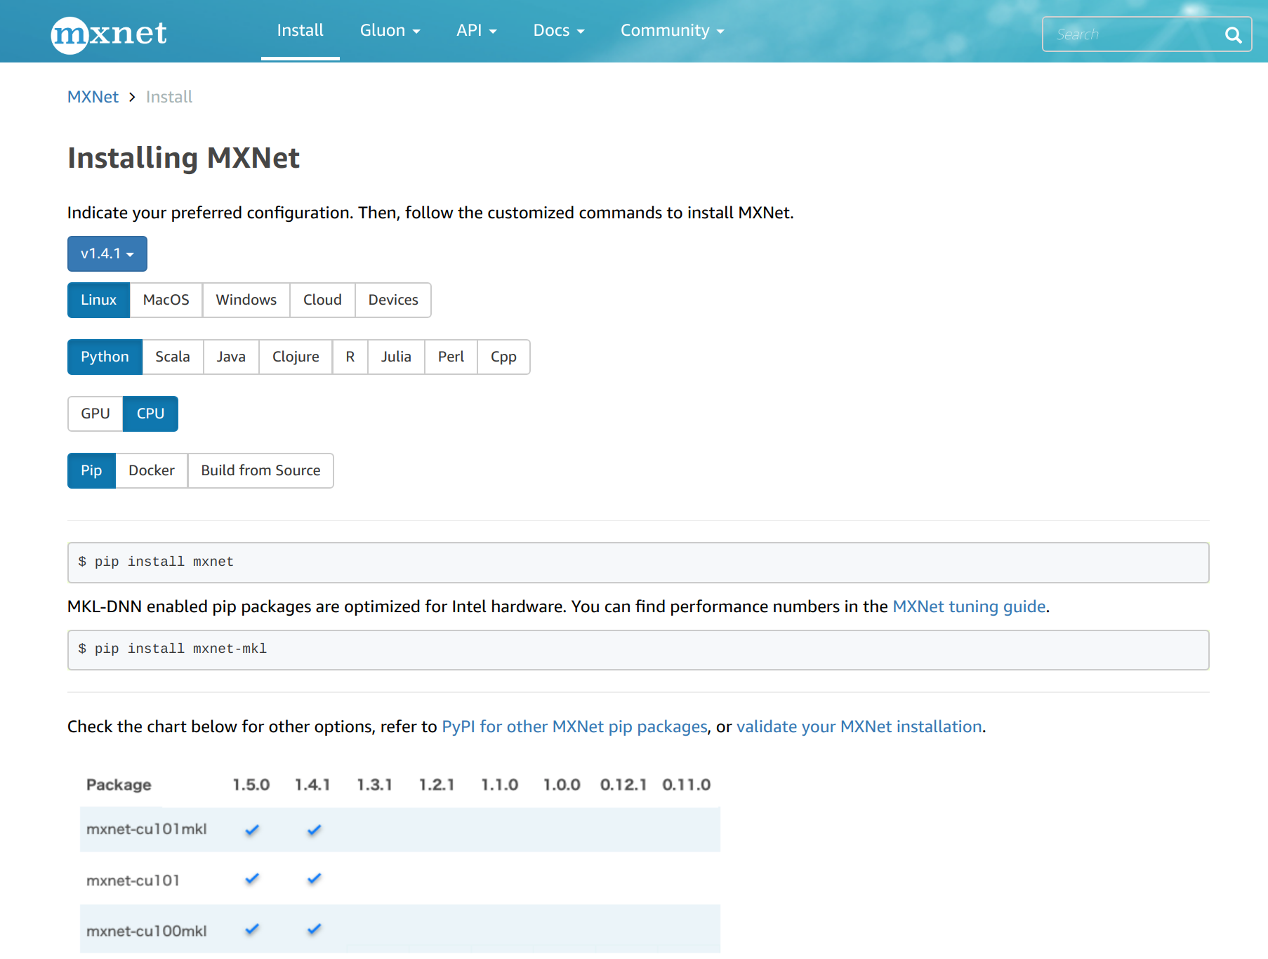The height and width of the screenshot is (959, 1268).
Task: Click the 1.5.0 checkmark for mxnet-cu100mkl
Action: click(x=252, y=929)
